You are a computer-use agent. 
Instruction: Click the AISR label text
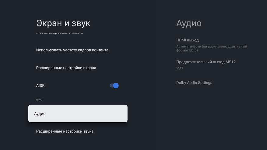click(x=40, y=85)
